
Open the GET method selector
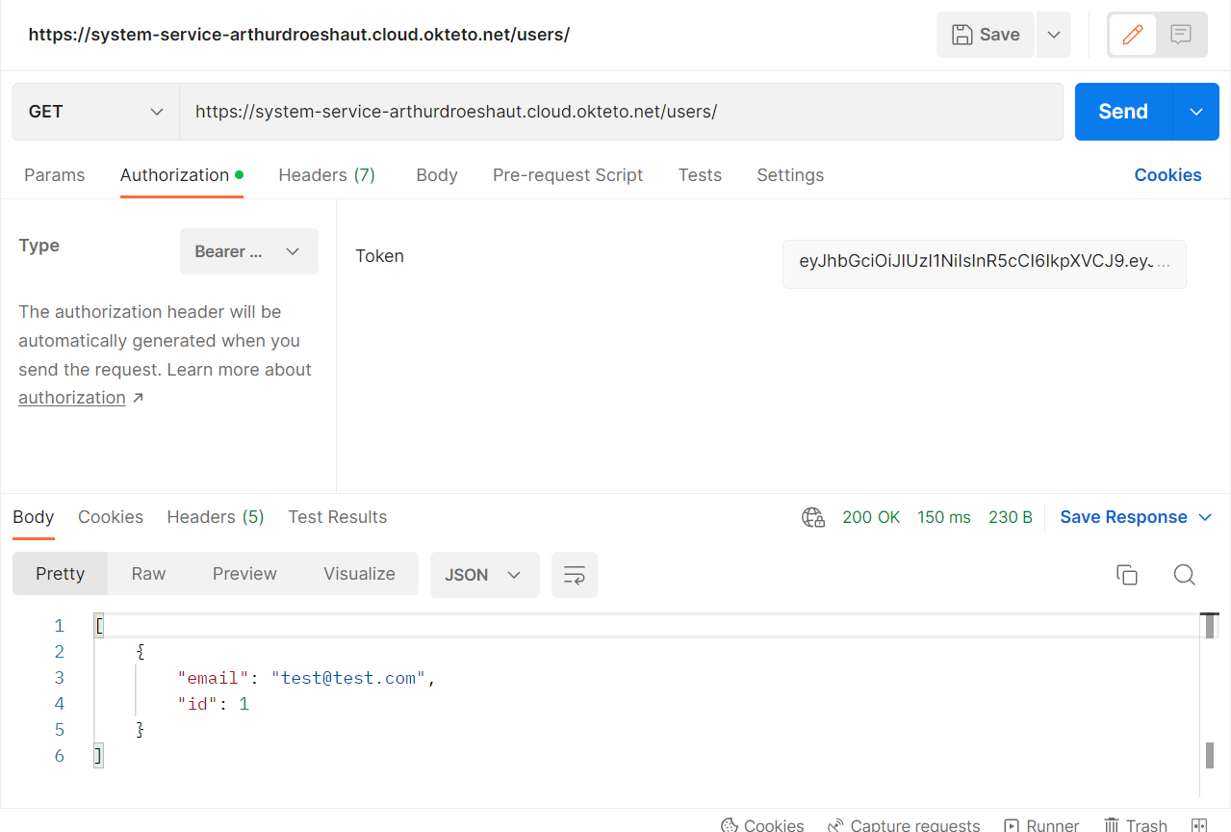(x=94, y=111)
